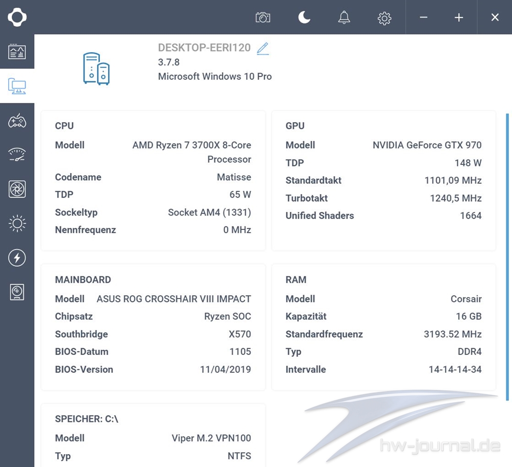Open the games controller sidebar icon
512x467 pixels.
pyautogui.click(x=17, y=120)
